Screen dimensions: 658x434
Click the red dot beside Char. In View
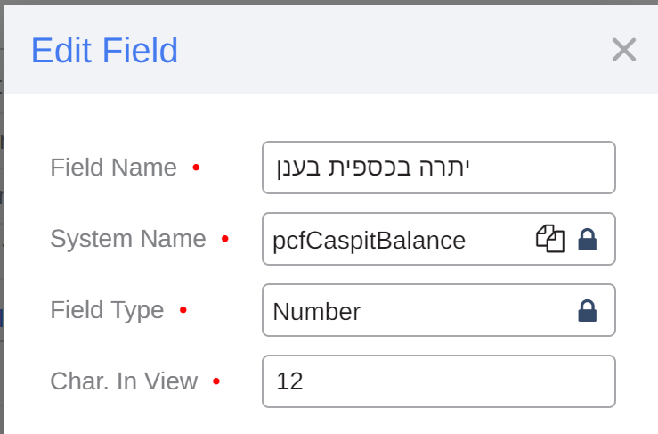(215, 381)
